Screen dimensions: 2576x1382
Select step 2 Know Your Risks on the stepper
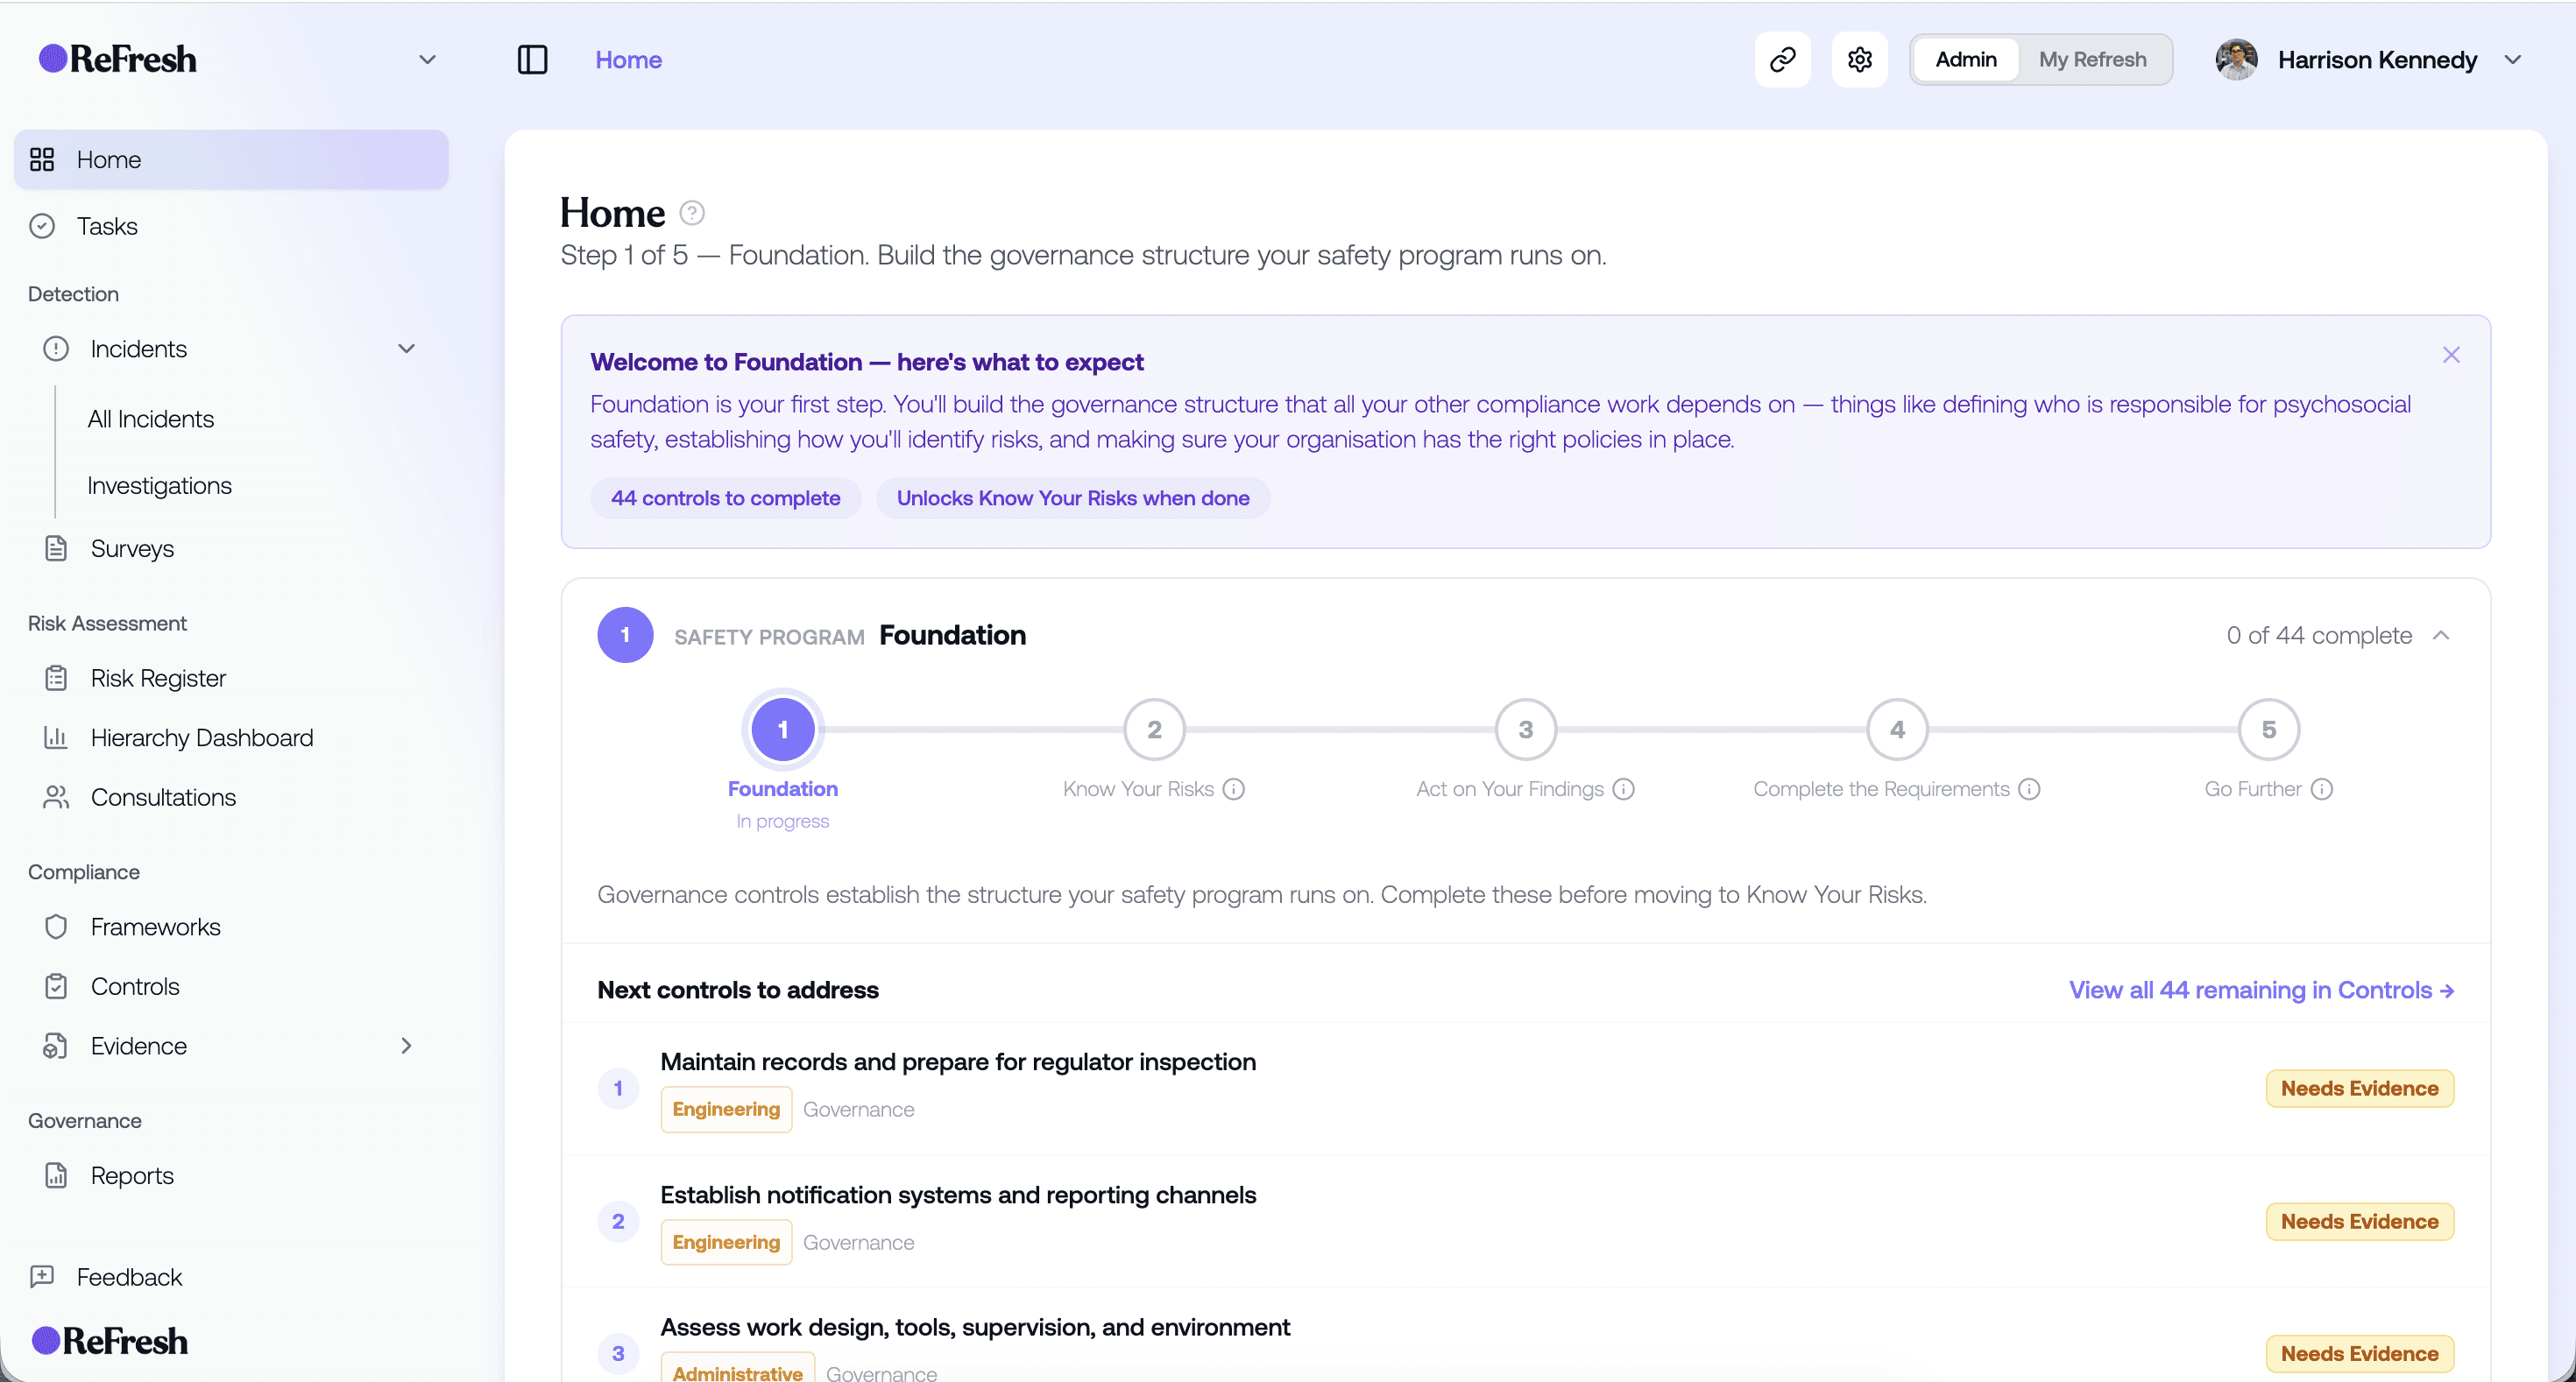coord(1152,730)
